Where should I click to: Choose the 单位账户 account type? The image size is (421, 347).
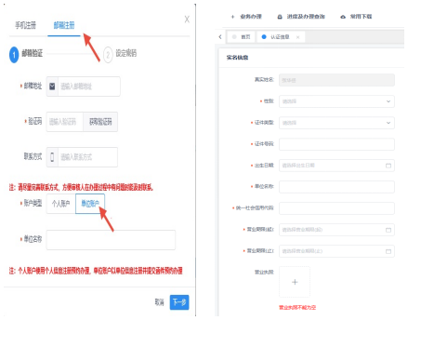(x=90, y=204)
